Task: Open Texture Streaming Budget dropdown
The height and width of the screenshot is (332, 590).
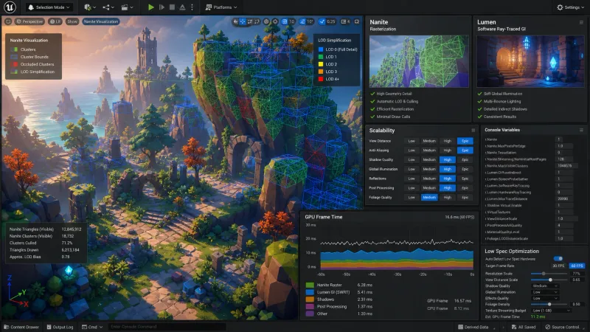Action: click(551, 311)
